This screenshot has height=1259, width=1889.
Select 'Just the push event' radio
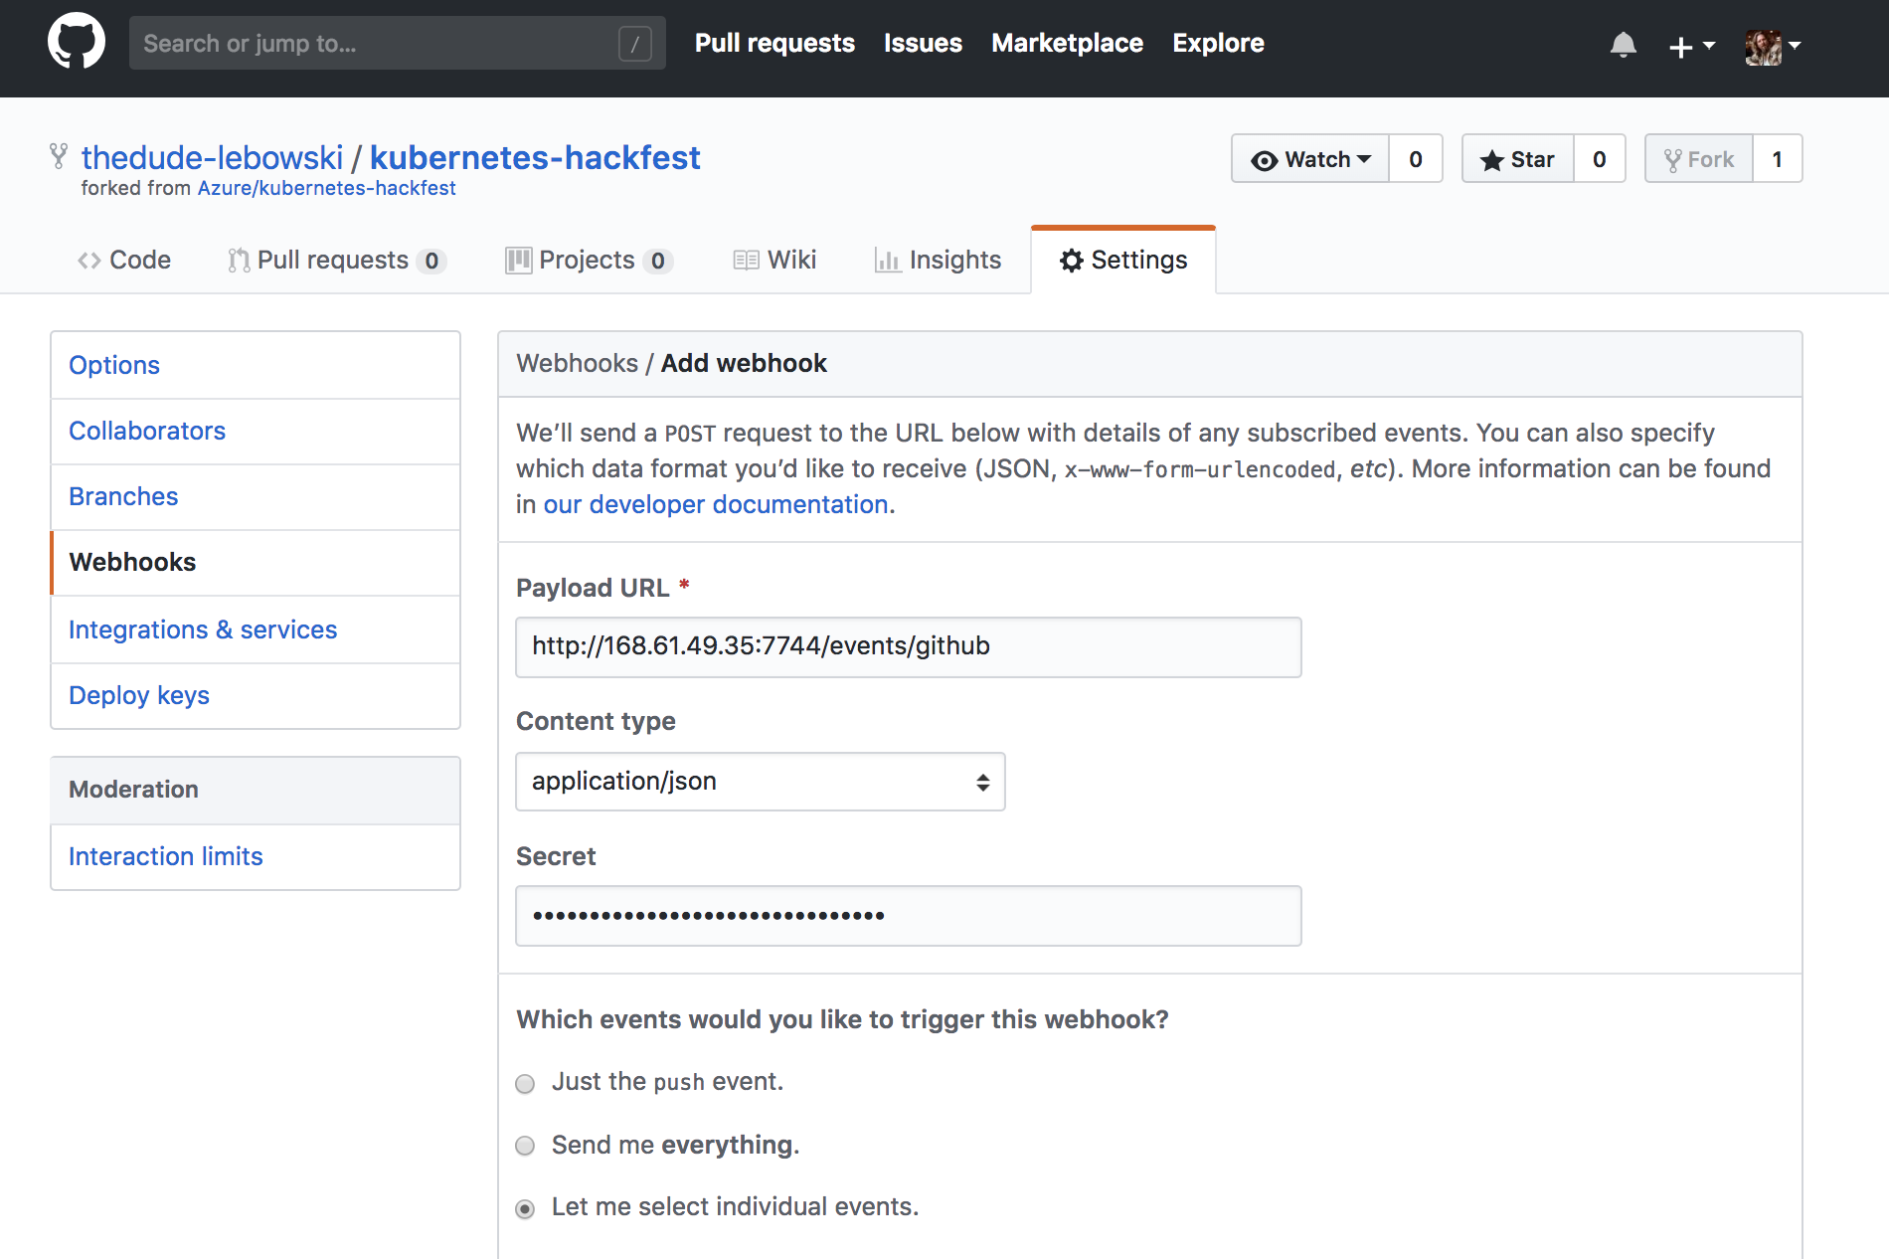(525, 1084)
